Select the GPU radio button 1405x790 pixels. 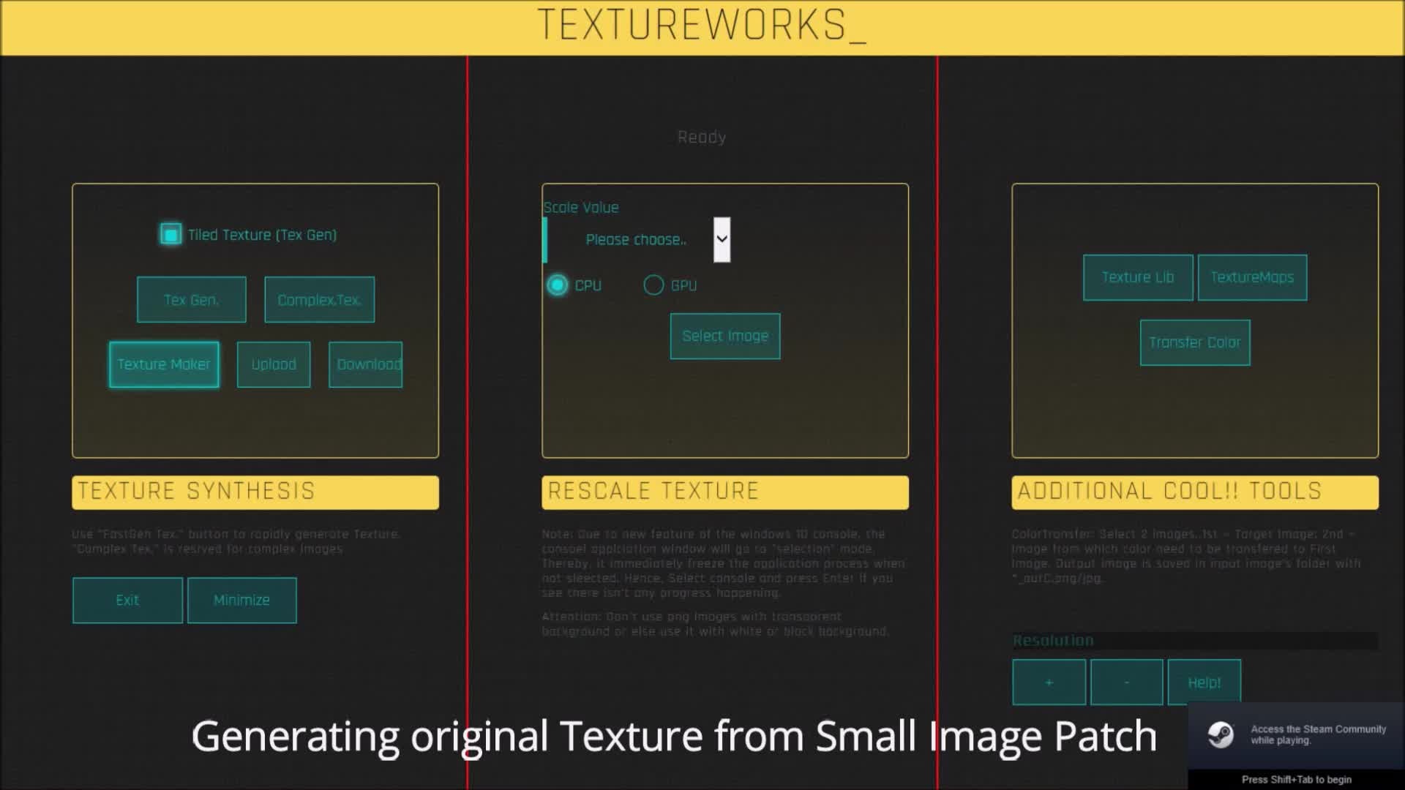tap(653, 285)
